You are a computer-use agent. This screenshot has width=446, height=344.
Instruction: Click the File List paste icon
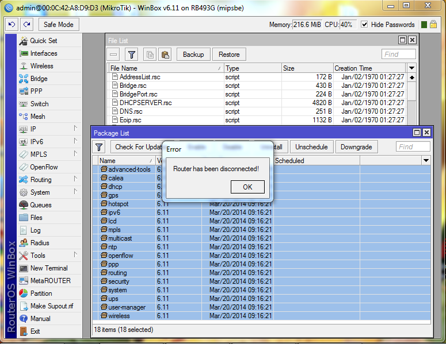(165, 55)
